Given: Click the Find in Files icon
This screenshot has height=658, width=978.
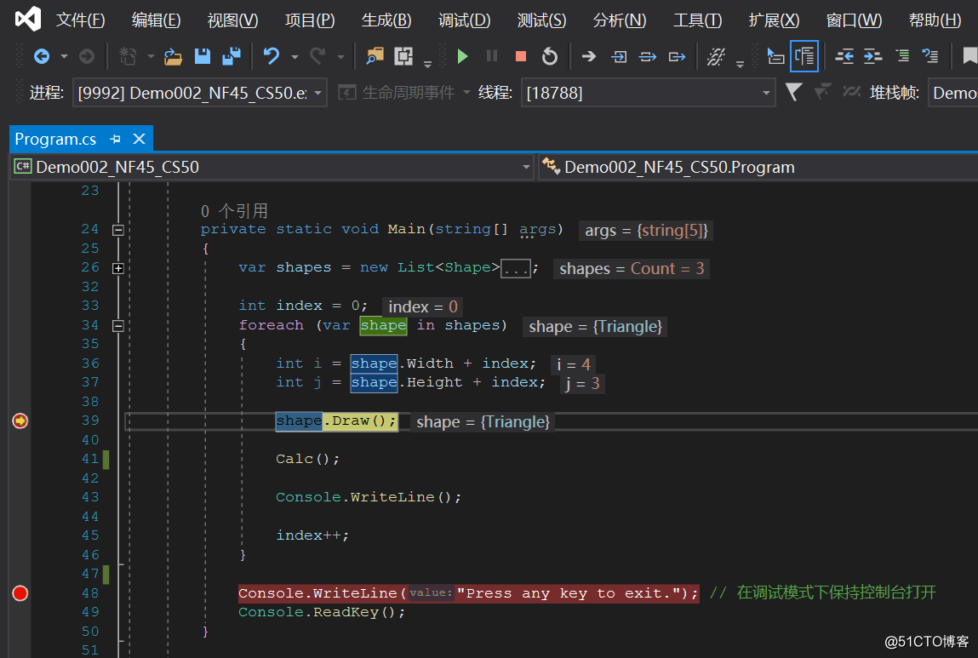Looking at the screenshot, I should 375,57.
